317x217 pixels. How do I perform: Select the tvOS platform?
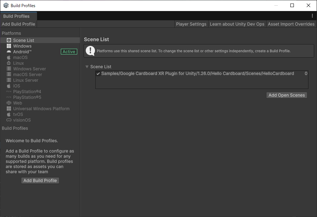(40, 114)
